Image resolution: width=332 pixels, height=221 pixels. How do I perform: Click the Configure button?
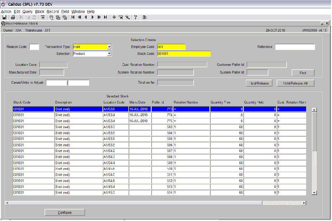64,213
